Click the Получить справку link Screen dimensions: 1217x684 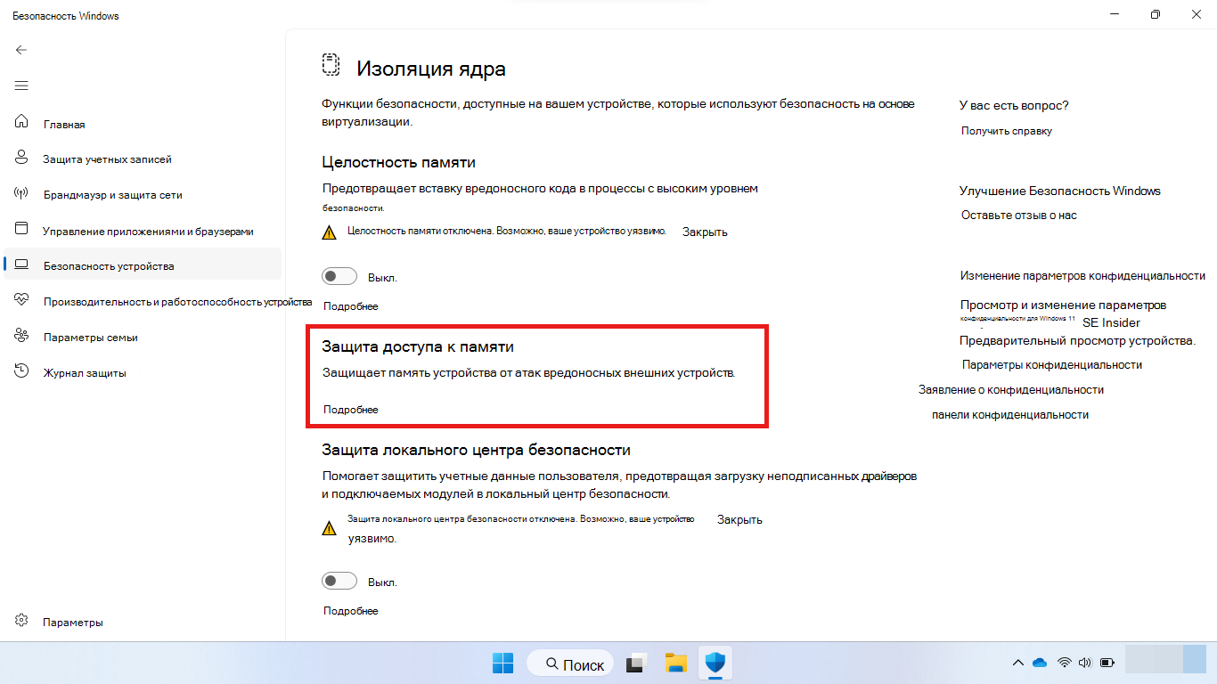tap(1007, 131)
